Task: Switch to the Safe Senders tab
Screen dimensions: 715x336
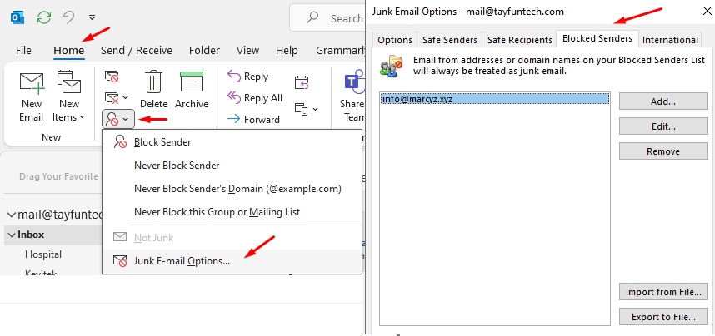Action: (449, 40)
